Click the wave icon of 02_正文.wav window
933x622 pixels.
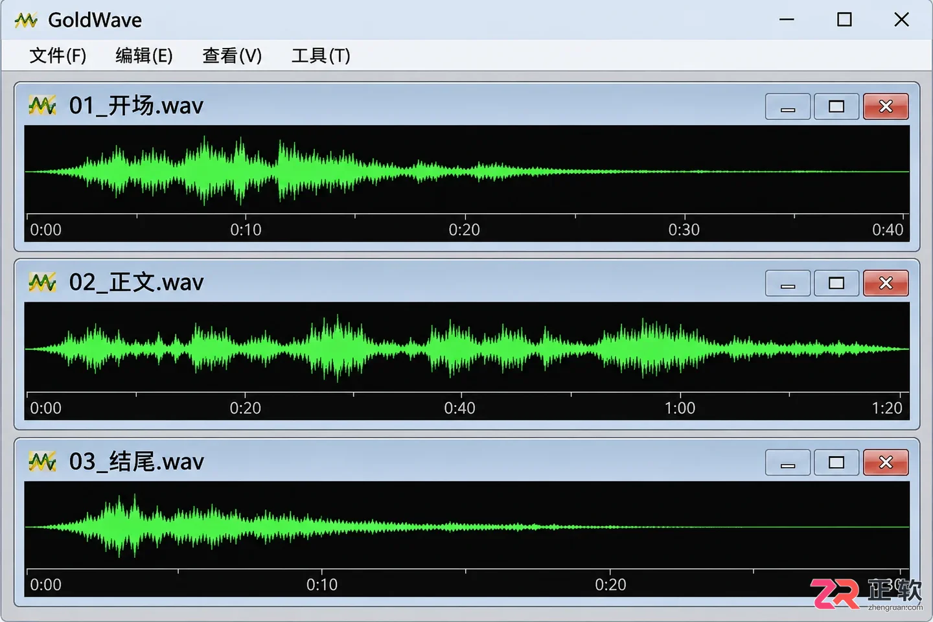point(42,282)
